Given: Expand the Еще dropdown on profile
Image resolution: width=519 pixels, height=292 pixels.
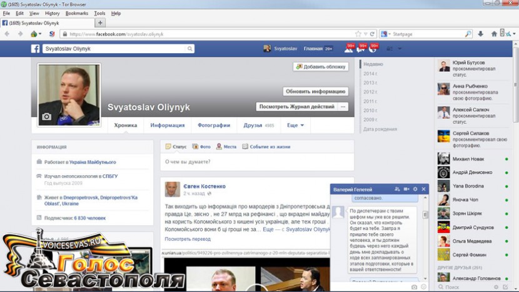Looking at the screenshot, I should (295, 125).
